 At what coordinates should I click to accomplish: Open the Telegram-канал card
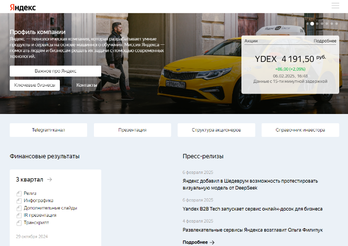[x=48, y=130]
